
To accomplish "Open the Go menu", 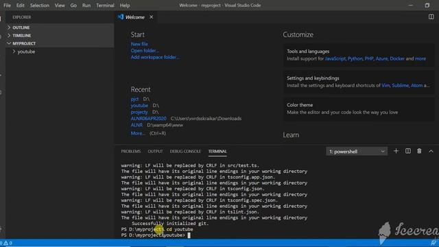I will [x=73, y=5].
